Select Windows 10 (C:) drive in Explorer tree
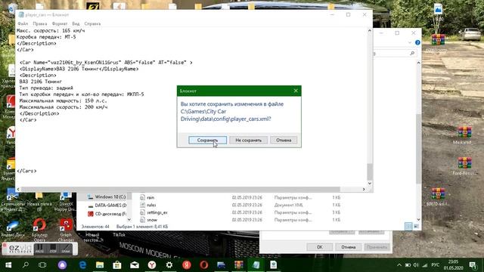This screenshot has height=272, width=484. 107,196
